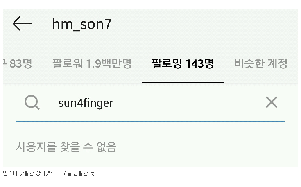Remove sun4finger query using X icon
This screenshot has width=301, height=187.
point(272,102)
